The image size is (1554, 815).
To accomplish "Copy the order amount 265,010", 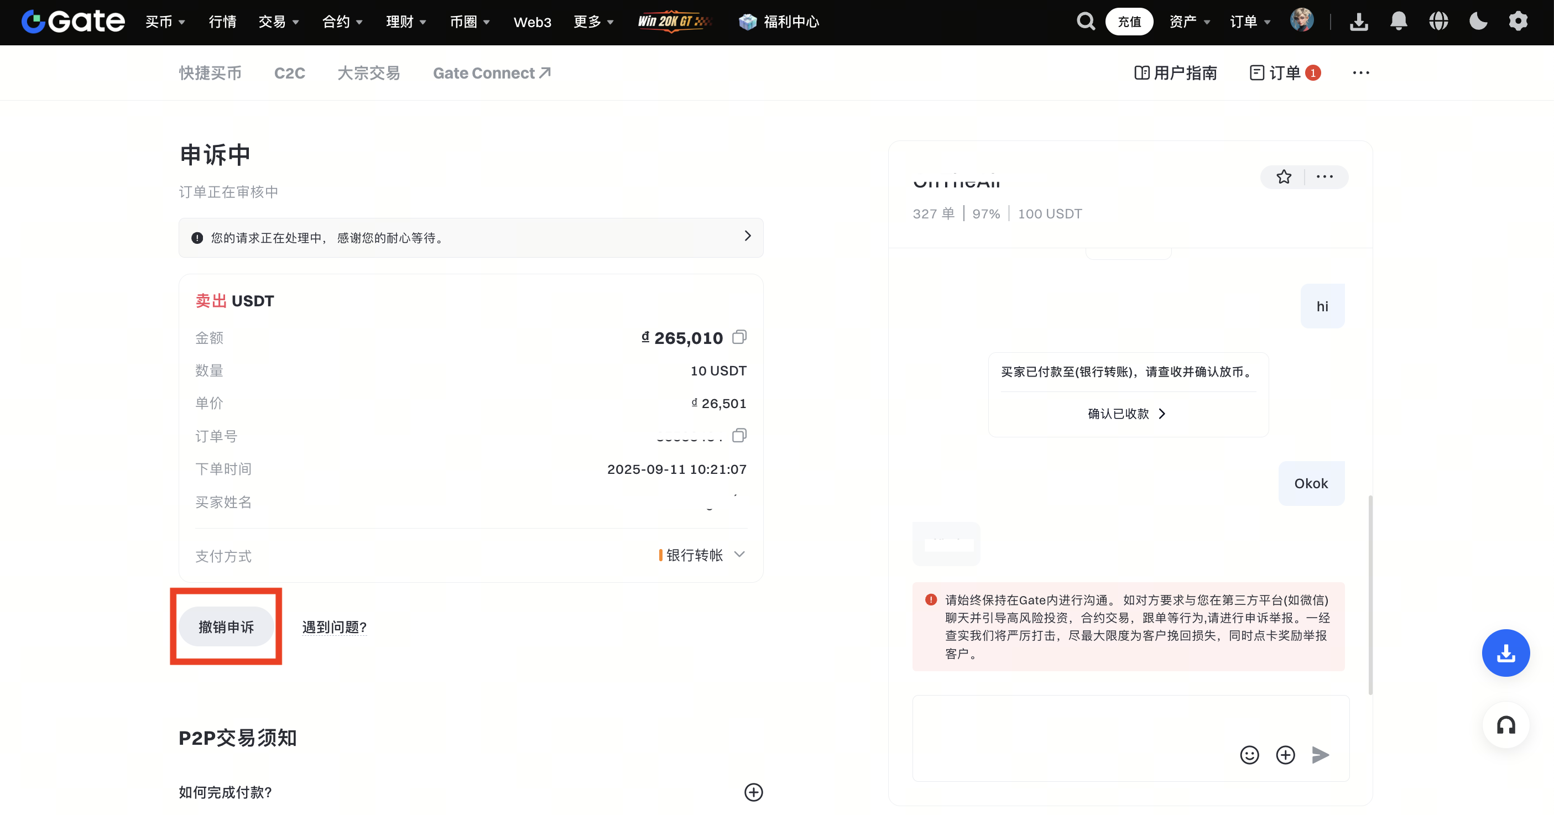I will 739,337.
